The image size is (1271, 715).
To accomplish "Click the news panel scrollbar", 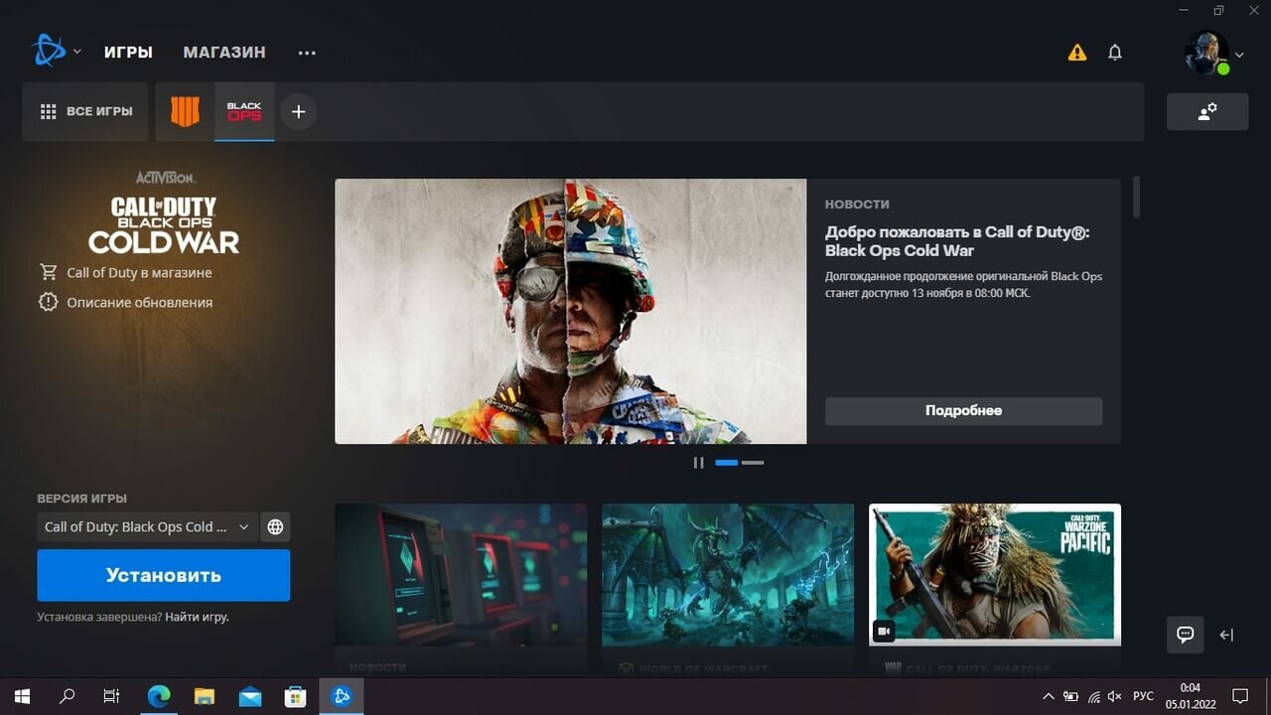I will click(x=1137, y=197).
